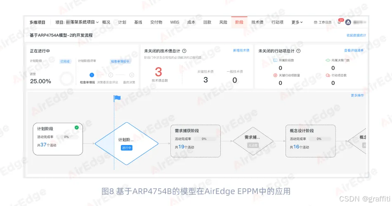Select step 3 circle 最终决策

coord(132,75)
